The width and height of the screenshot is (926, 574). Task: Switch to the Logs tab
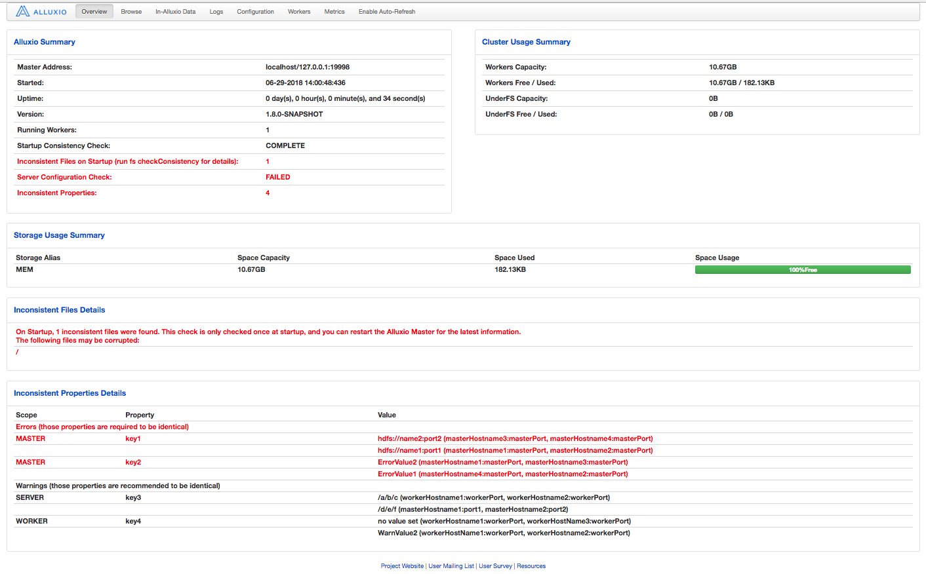(x=216, y=12)
